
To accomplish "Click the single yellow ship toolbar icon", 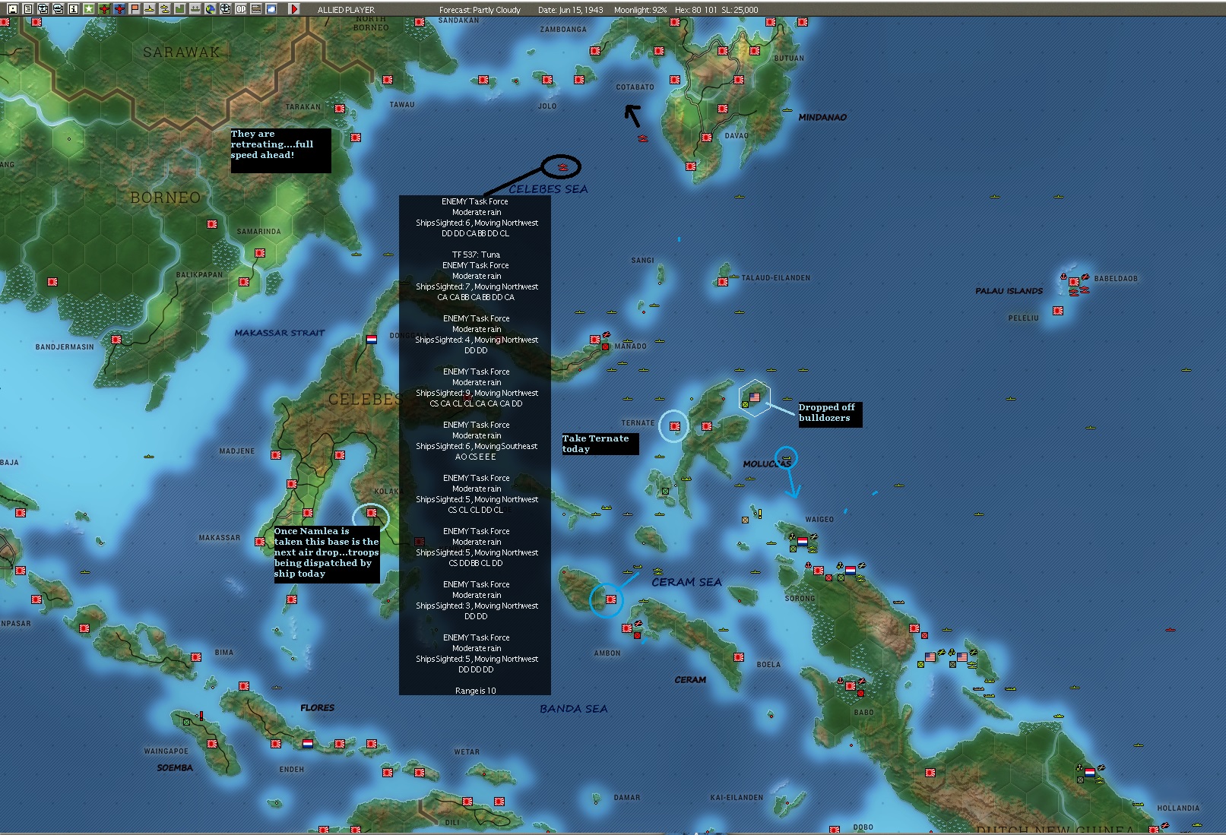I will pos(150,9).
